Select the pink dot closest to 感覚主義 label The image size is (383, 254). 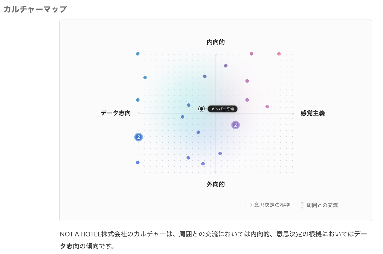267,107
